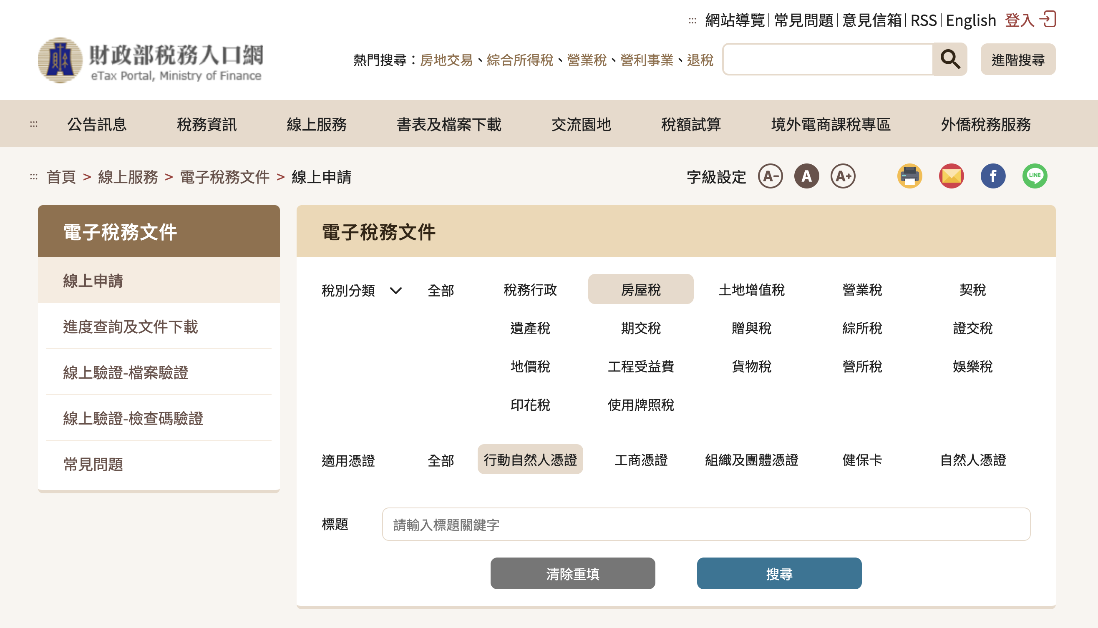
Task: Open 線上服務 navigation menu
Action: tap(316, 124)
